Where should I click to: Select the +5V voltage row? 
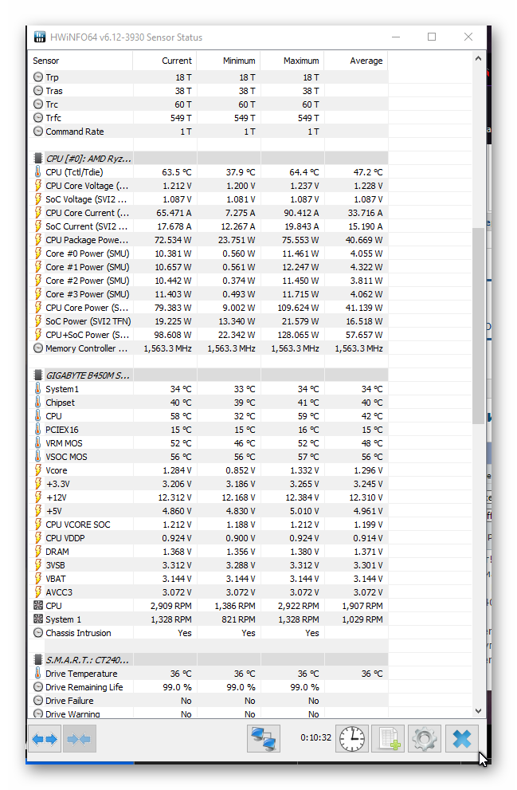pyautogui.click(x=209, y=511)
